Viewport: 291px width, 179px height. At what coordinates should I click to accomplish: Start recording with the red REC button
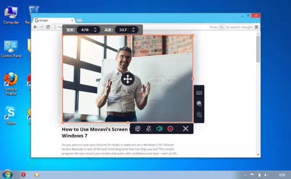pyautogui.click(x=170, y=129)
